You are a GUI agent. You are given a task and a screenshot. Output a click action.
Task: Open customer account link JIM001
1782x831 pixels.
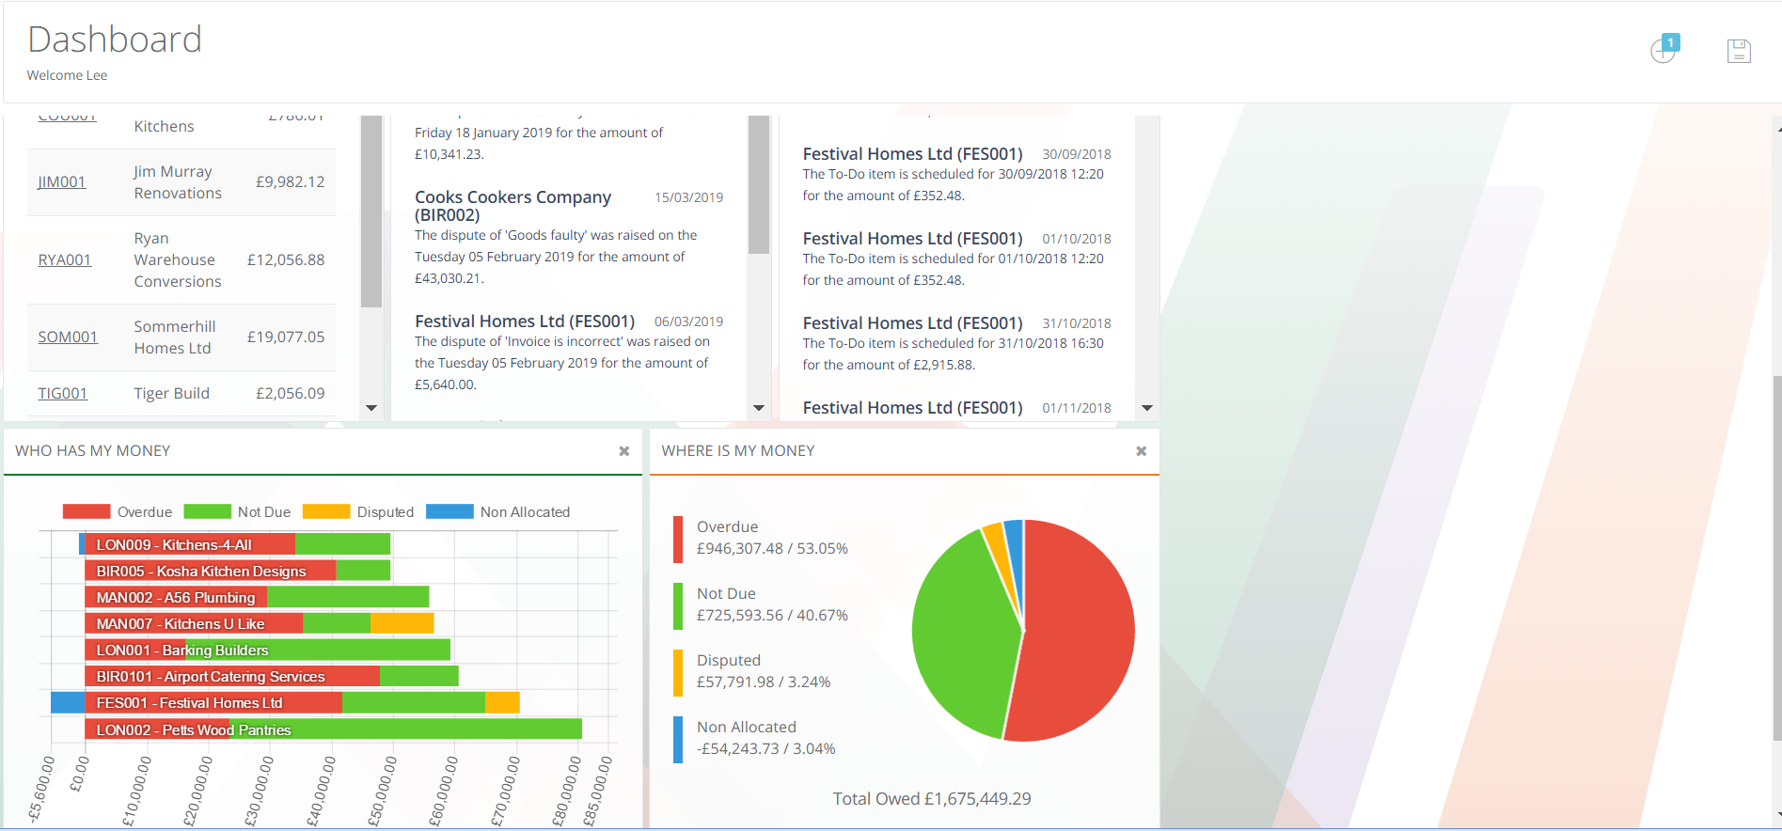[x=62, y=181]
